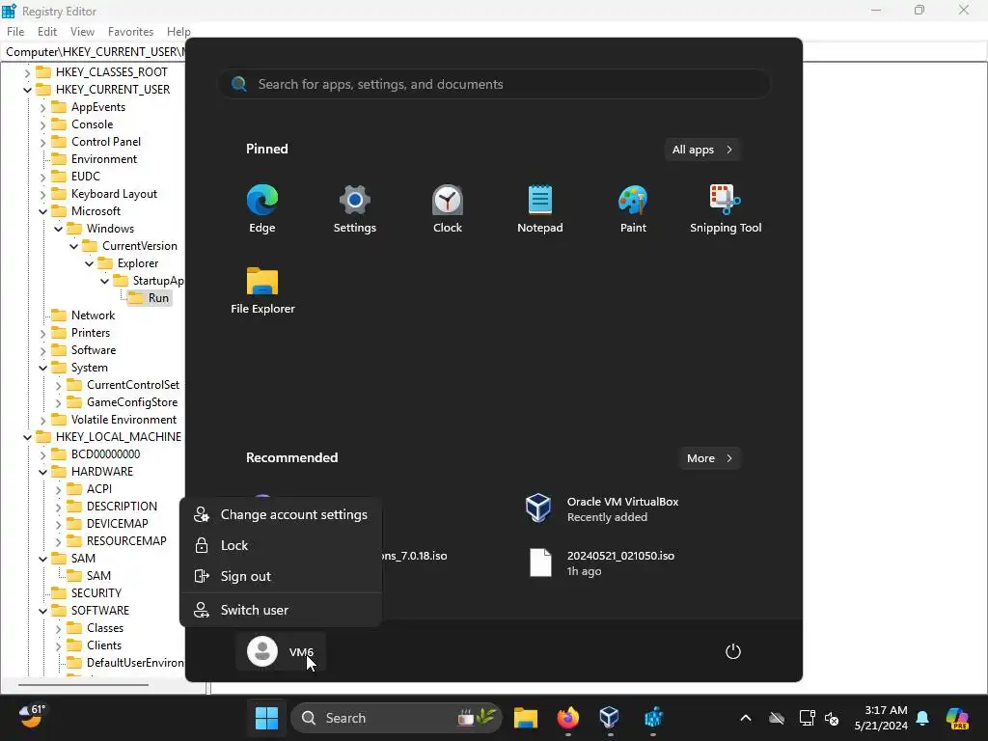This screenshot has height=741, width=988.
Task: Click the Registry Editor address bar
Action: [x=95, y=52]
